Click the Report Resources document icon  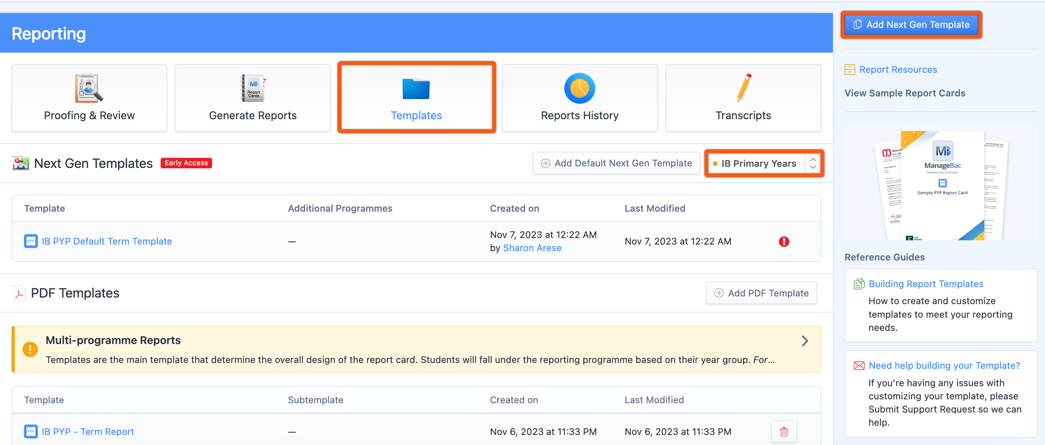click(x=850, y=70)
